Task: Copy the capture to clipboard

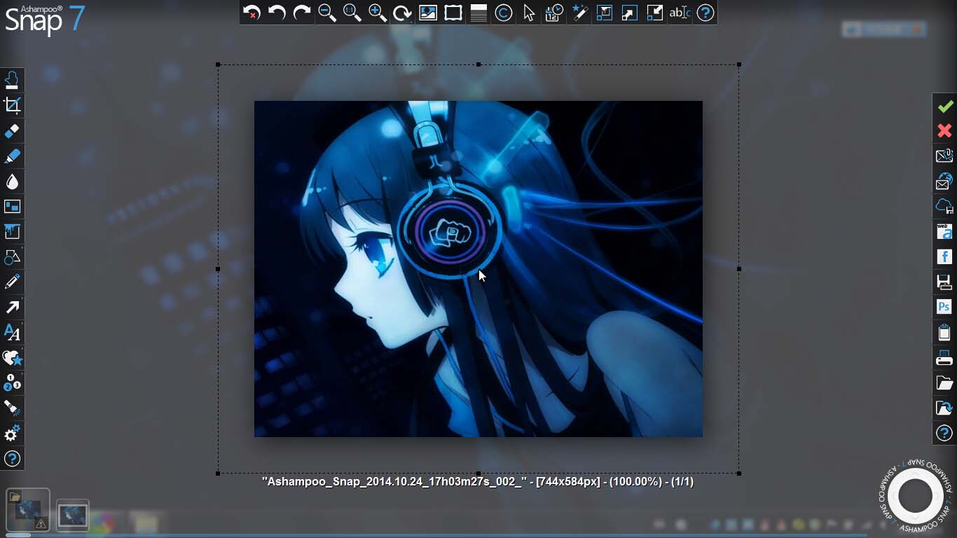Action: (944, 333)
